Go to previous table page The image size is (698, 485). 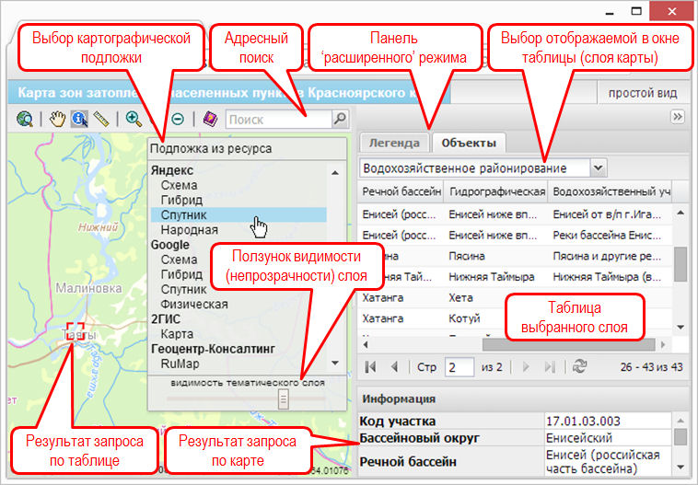pyautogui.click(x=394, y=366)
